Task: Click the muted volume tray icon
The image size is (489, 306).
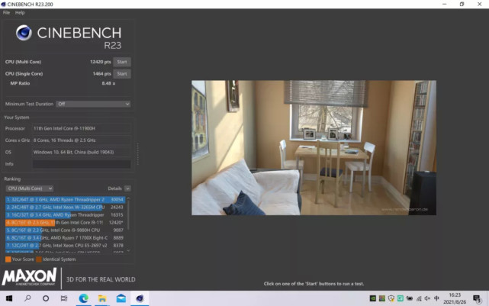Action: [427, 298]
